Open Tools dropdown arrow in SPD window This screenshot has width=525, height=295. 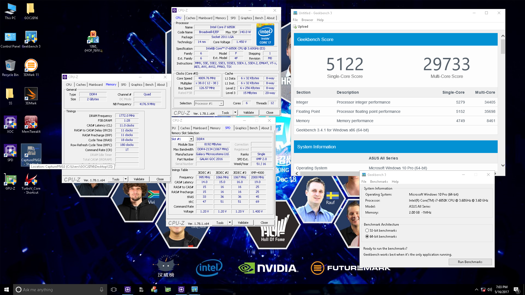point(230,223)
